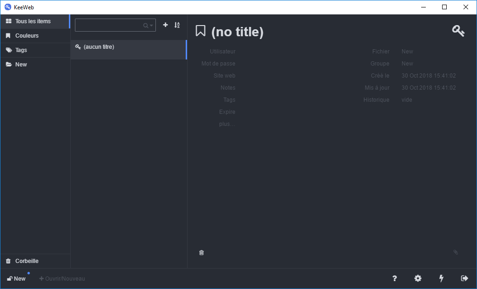The height and width of the screenshot is (289, 477).
Task: Open the Couleurs filter section
Action: coord(27,36)
